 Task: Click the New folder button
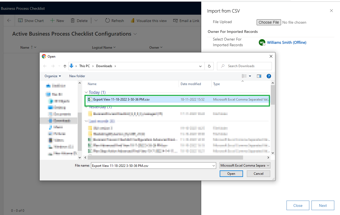77,76
